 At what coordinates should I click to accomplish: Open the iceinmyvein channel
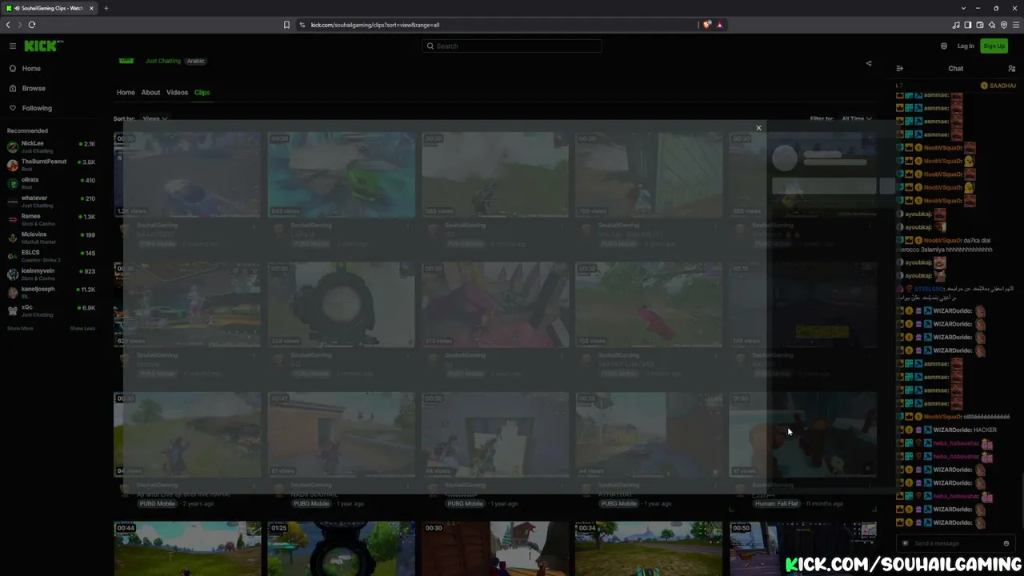(x=51, y=274)
